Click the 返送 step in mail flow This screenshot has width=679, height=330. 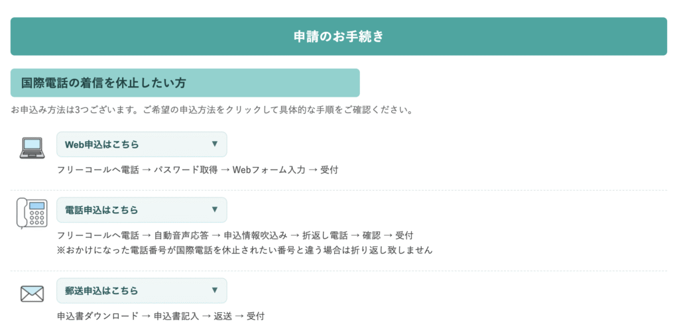coord(222,317)
